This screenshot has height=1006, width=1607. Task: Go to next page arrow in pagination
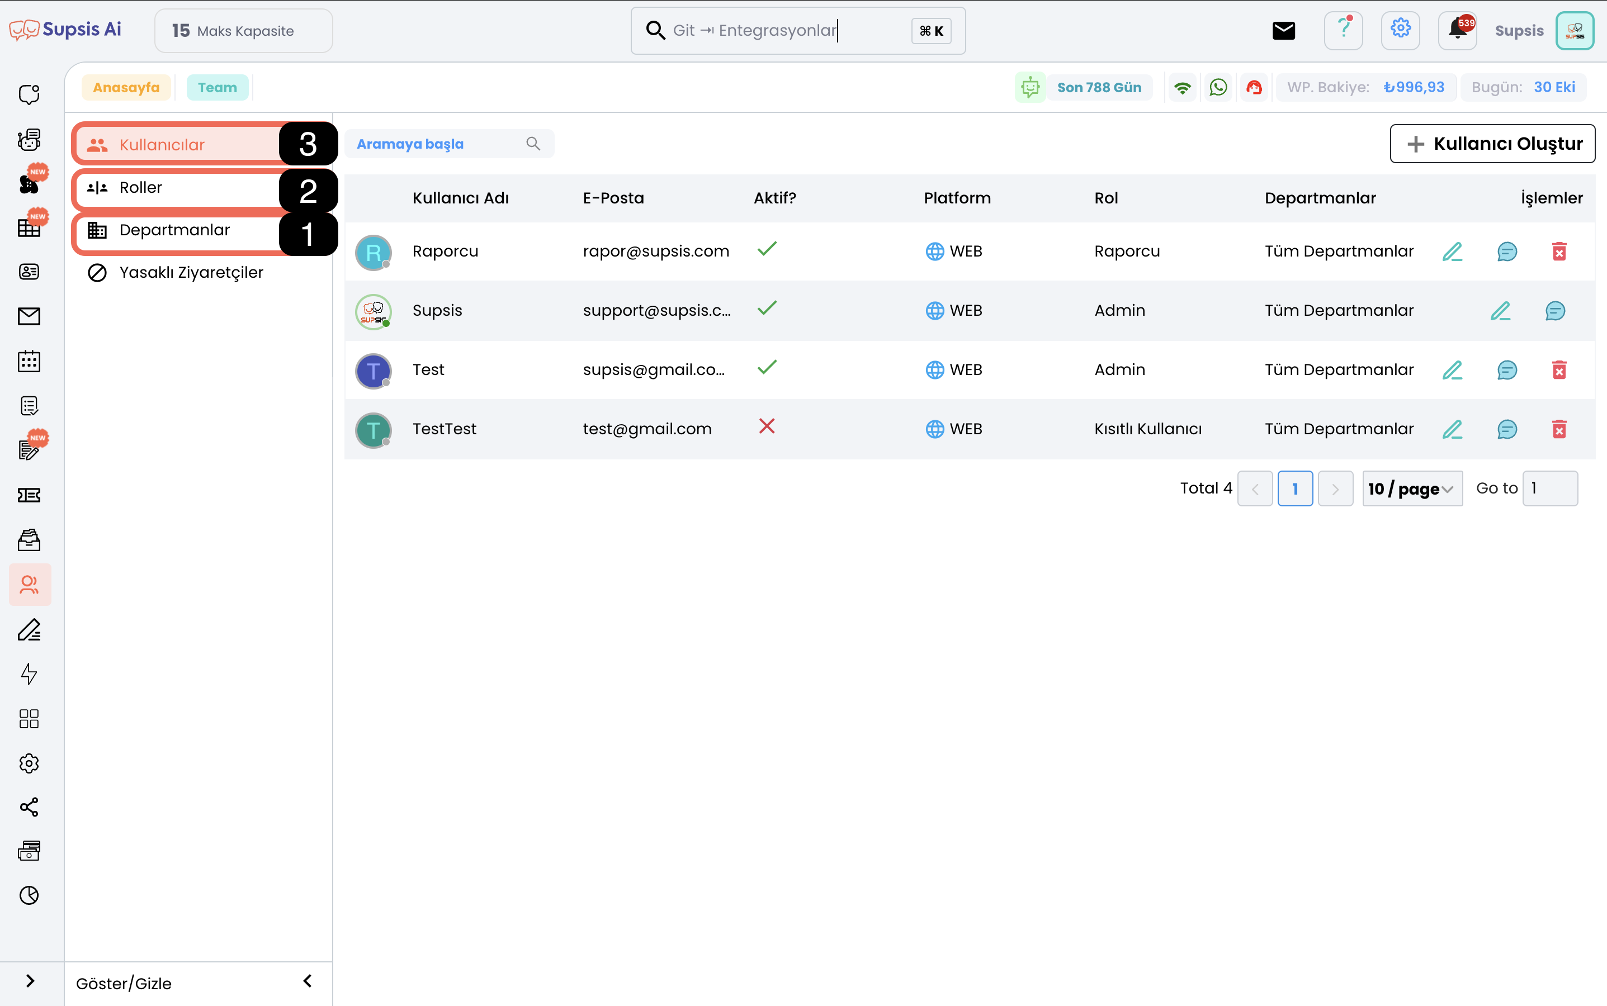[x=1335, y=489]
